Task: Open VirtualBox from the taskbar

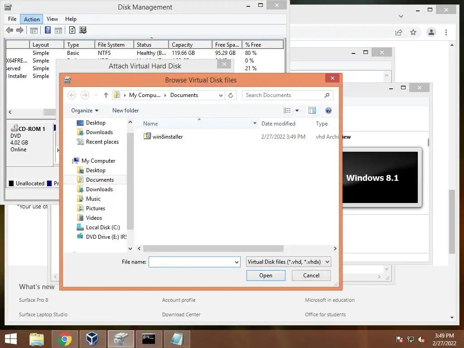Action: pyautogui.click(x=92, y=339)
